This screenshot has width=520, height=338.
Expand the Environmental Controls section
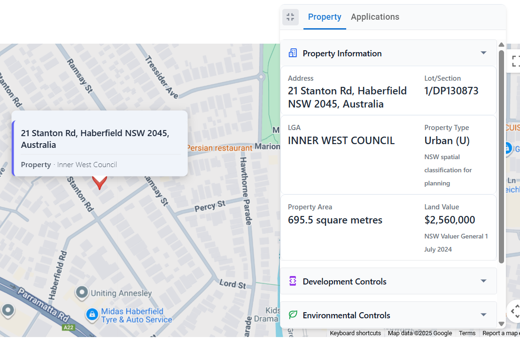click(483, 315)
